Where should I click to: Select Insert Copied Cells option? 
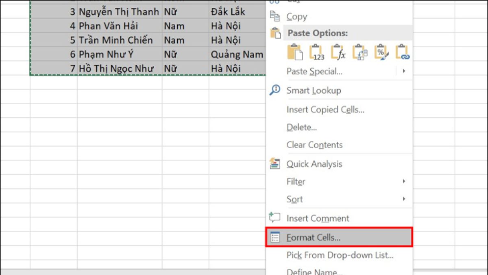click(x=325, y=110)
